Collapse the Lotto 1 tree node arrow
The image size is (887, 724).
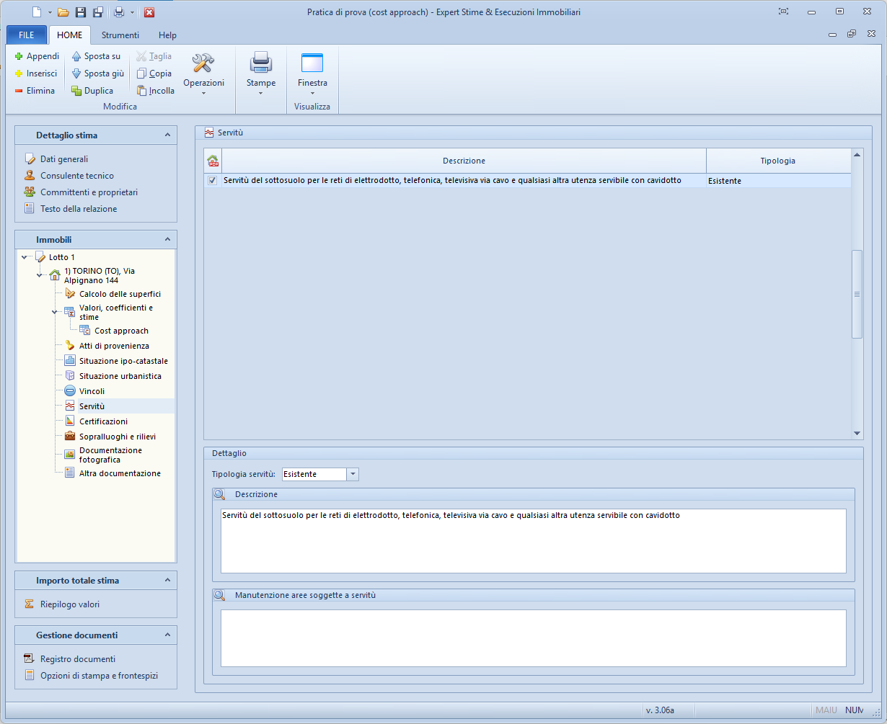click(x=25, y=257)
